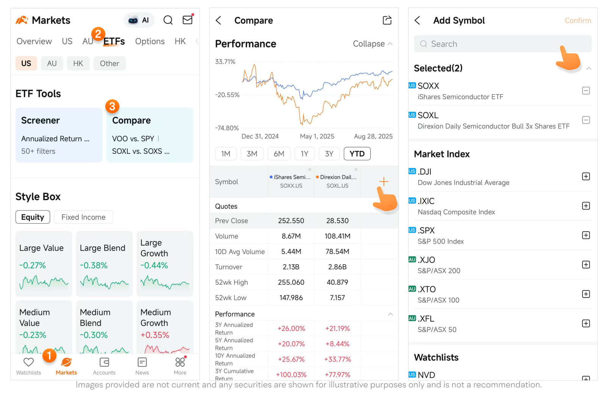Collapse the Performance chart section
Viewport: 608px width, 398px height.
click(372, 44)
